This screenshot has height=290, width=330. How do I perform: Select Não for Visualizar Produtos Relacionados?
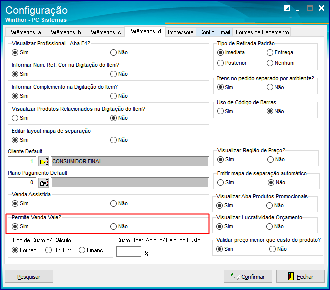(x=119, y=118)
